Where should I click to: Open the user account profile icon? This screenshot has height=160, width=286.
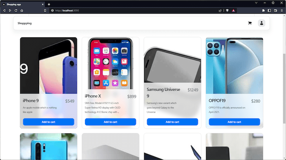point(261,23)
